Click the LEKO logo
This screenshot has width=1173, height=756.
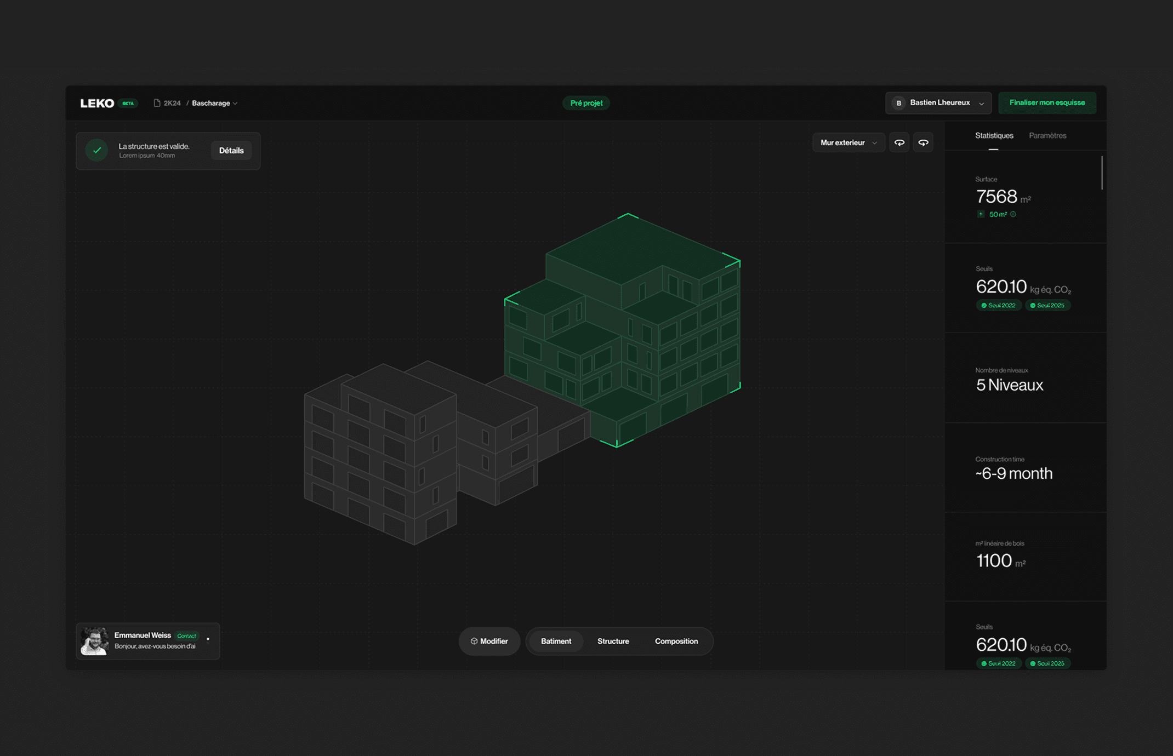(x=97, y=103)
